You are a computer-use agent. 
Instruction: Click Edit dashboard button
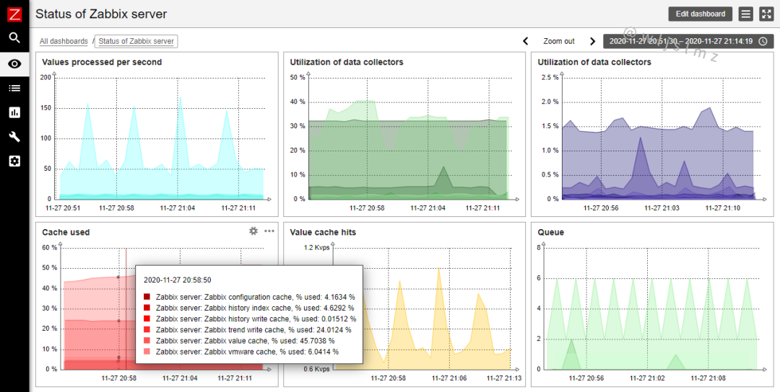pyautogui.click(x=701, y=14)
